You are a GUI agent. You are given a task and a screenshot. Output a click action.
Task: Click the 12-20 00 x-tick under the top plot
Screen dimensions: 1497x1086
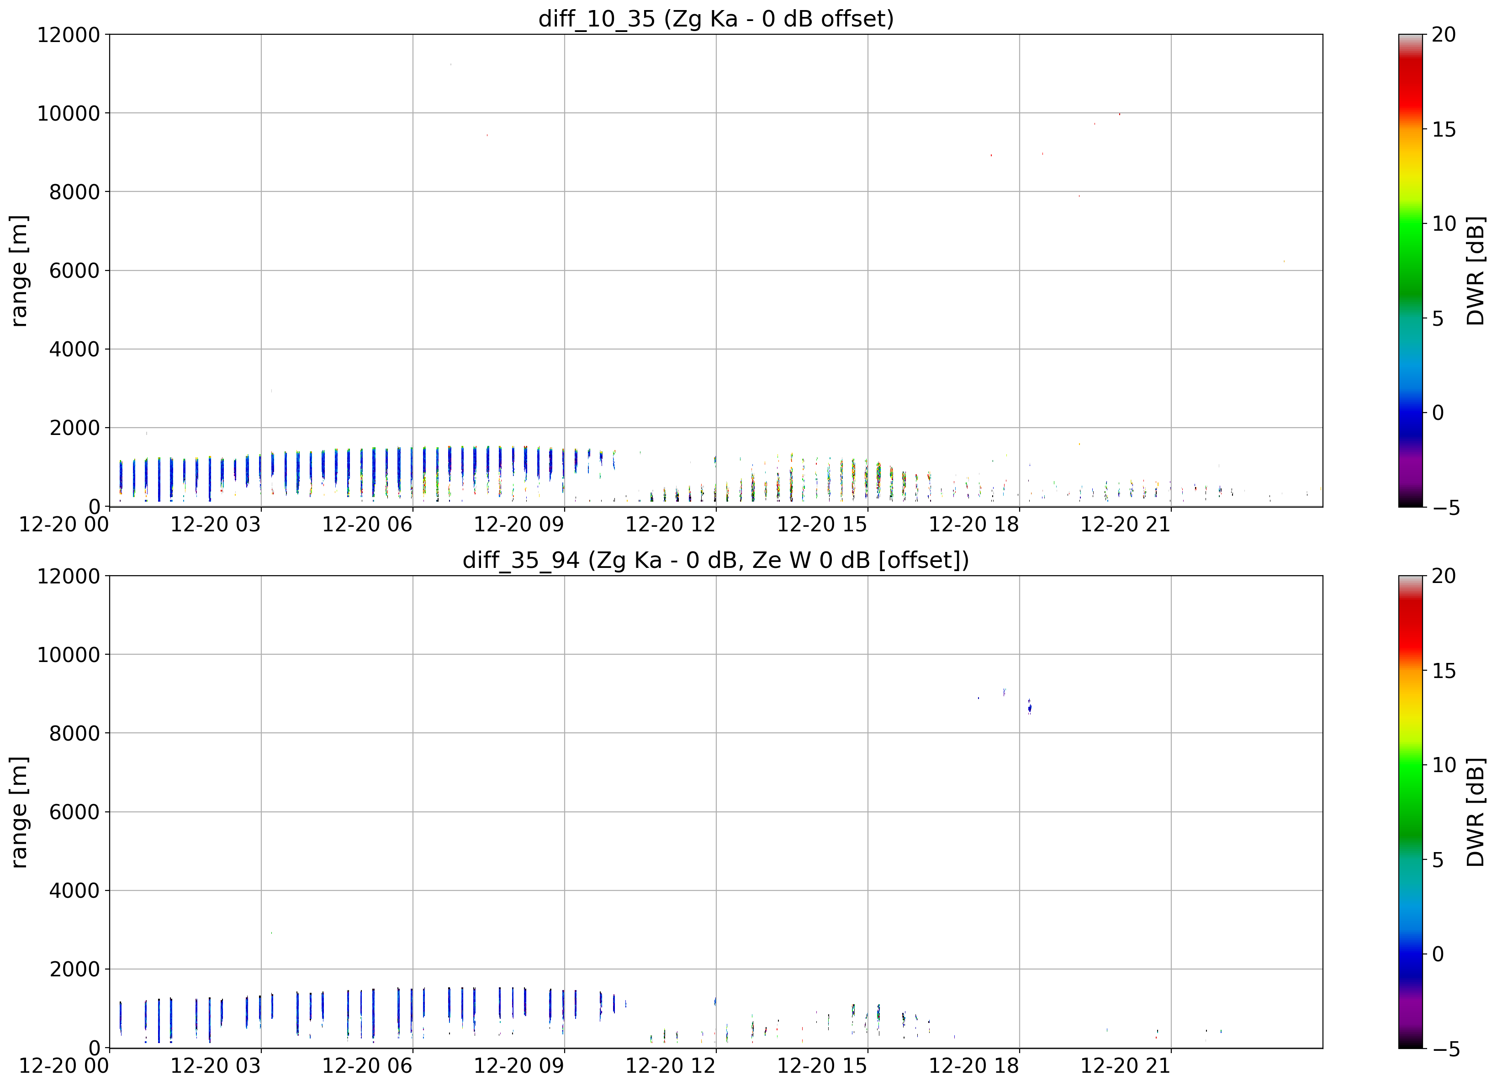[64, 525]
